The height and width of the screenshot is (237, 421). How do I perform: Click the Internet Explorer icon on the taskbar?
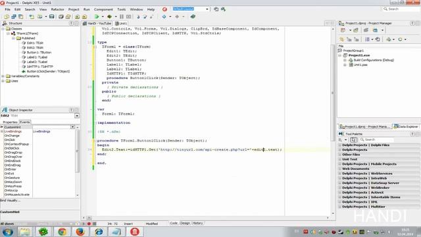pos(99,232)
